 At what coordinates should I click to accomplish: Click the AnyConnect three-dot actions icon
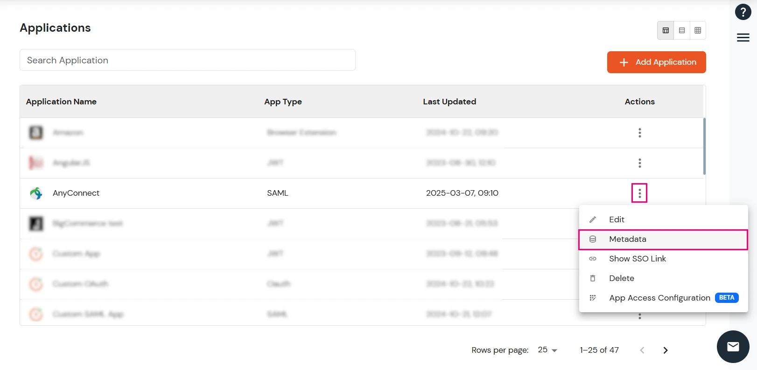pos(639,193)
